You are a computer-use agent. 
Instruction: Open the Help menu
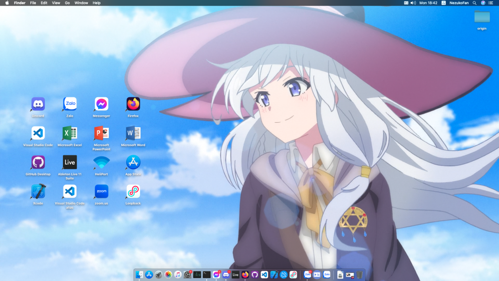(x=96, y=3)
